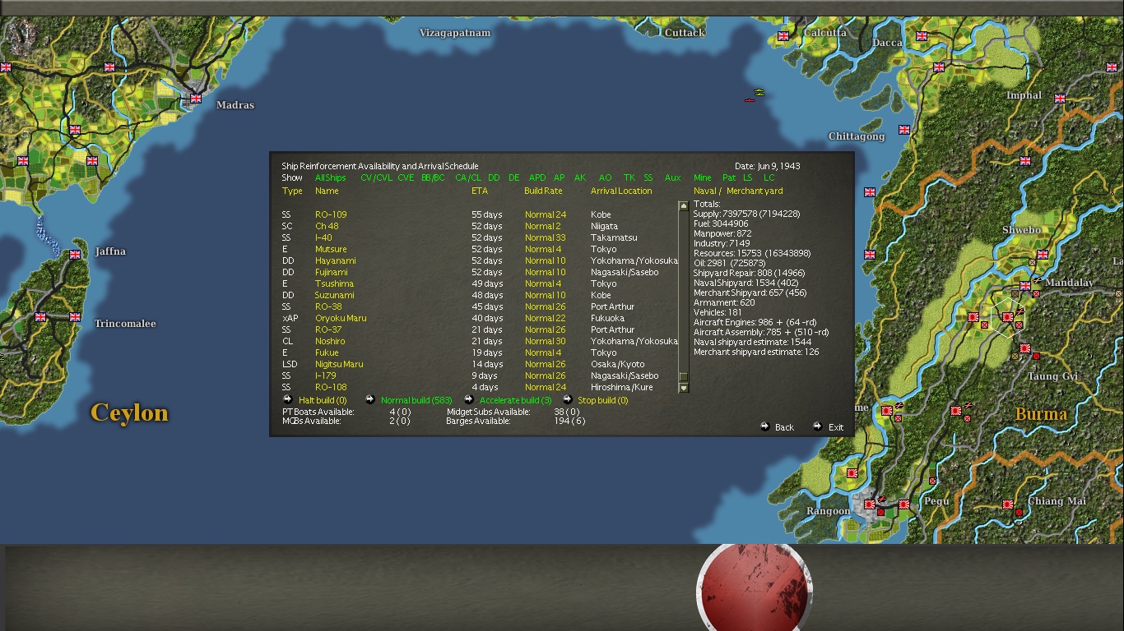Toggle the CVE escort carrier filter
Viewport: 1124px width, 631px height.
(x=406, y=177)
